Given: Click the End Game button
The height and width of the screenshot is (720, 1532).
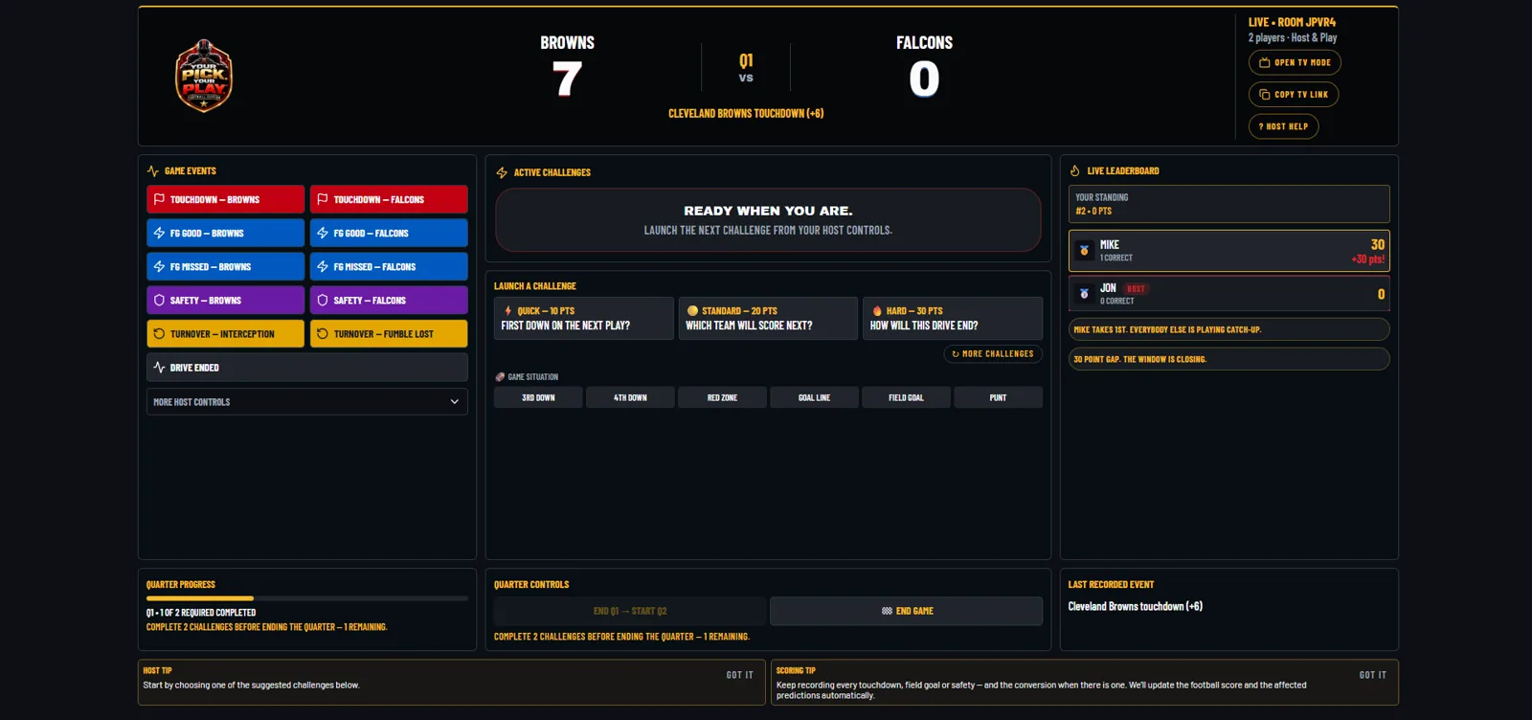Looking at the screenshot, I should pyautogui.click(x=906, y=611).
